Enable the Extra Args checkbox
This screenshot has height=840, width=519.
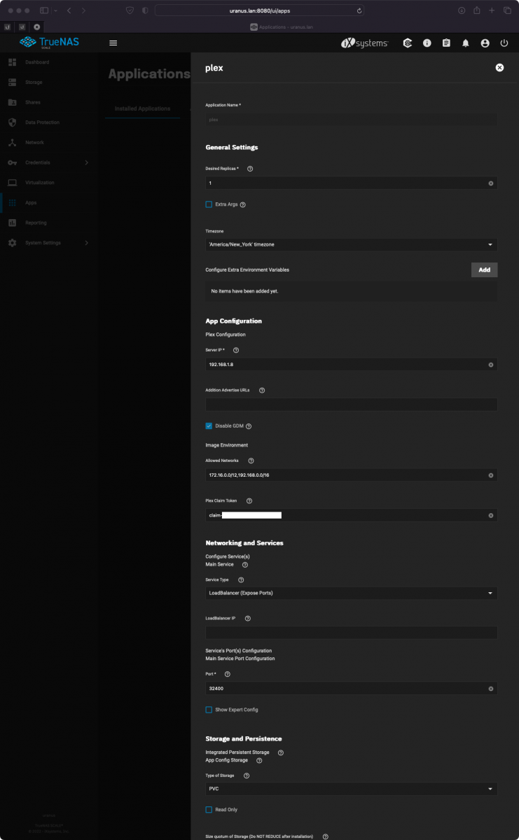coord(209,204)
